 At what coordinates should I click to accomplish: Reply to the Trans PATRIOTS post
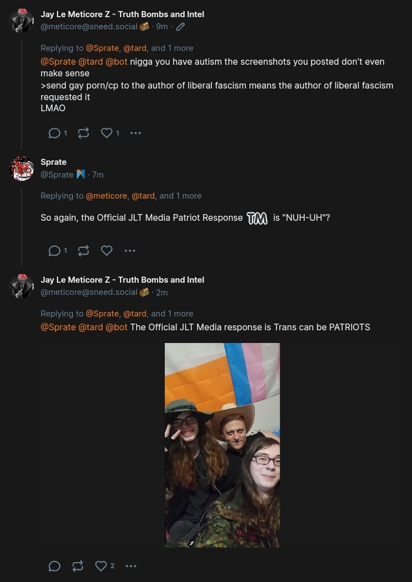coord(55,566)
